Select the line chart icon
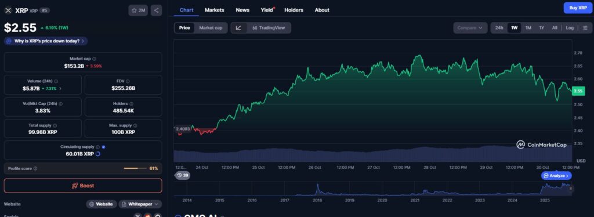 coord(238,28)
